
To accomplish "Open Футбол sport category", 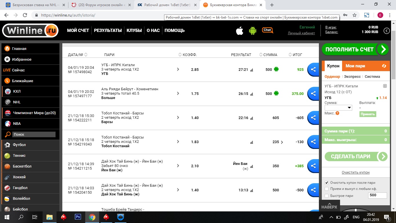I will (x=30, y=145).
